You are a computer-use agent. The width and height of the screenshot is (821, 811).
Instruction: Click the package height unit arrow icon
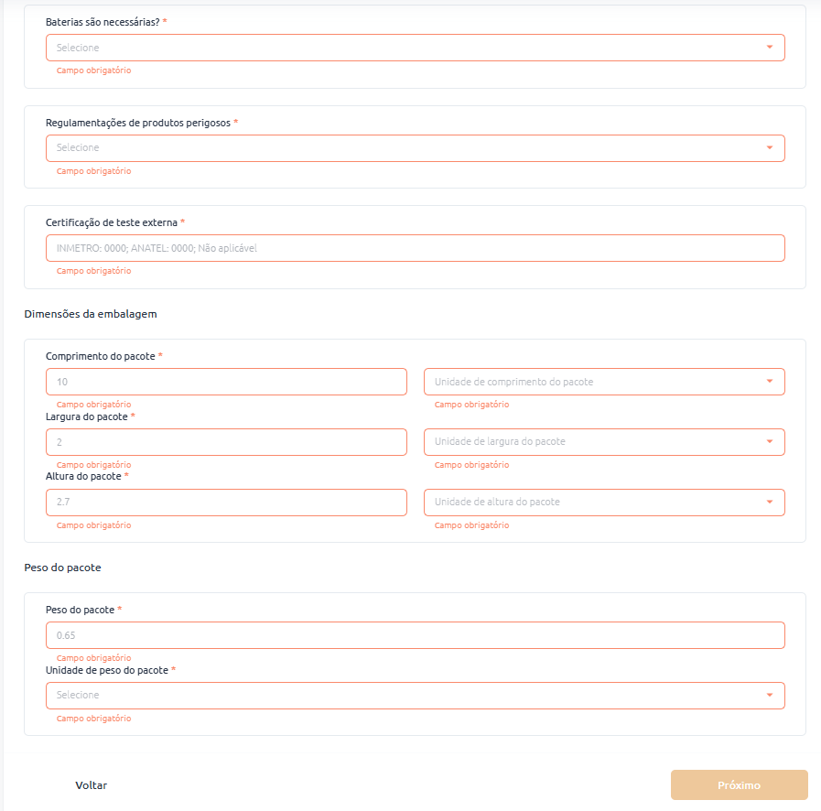pyautogui.click(x=769, y=503)
